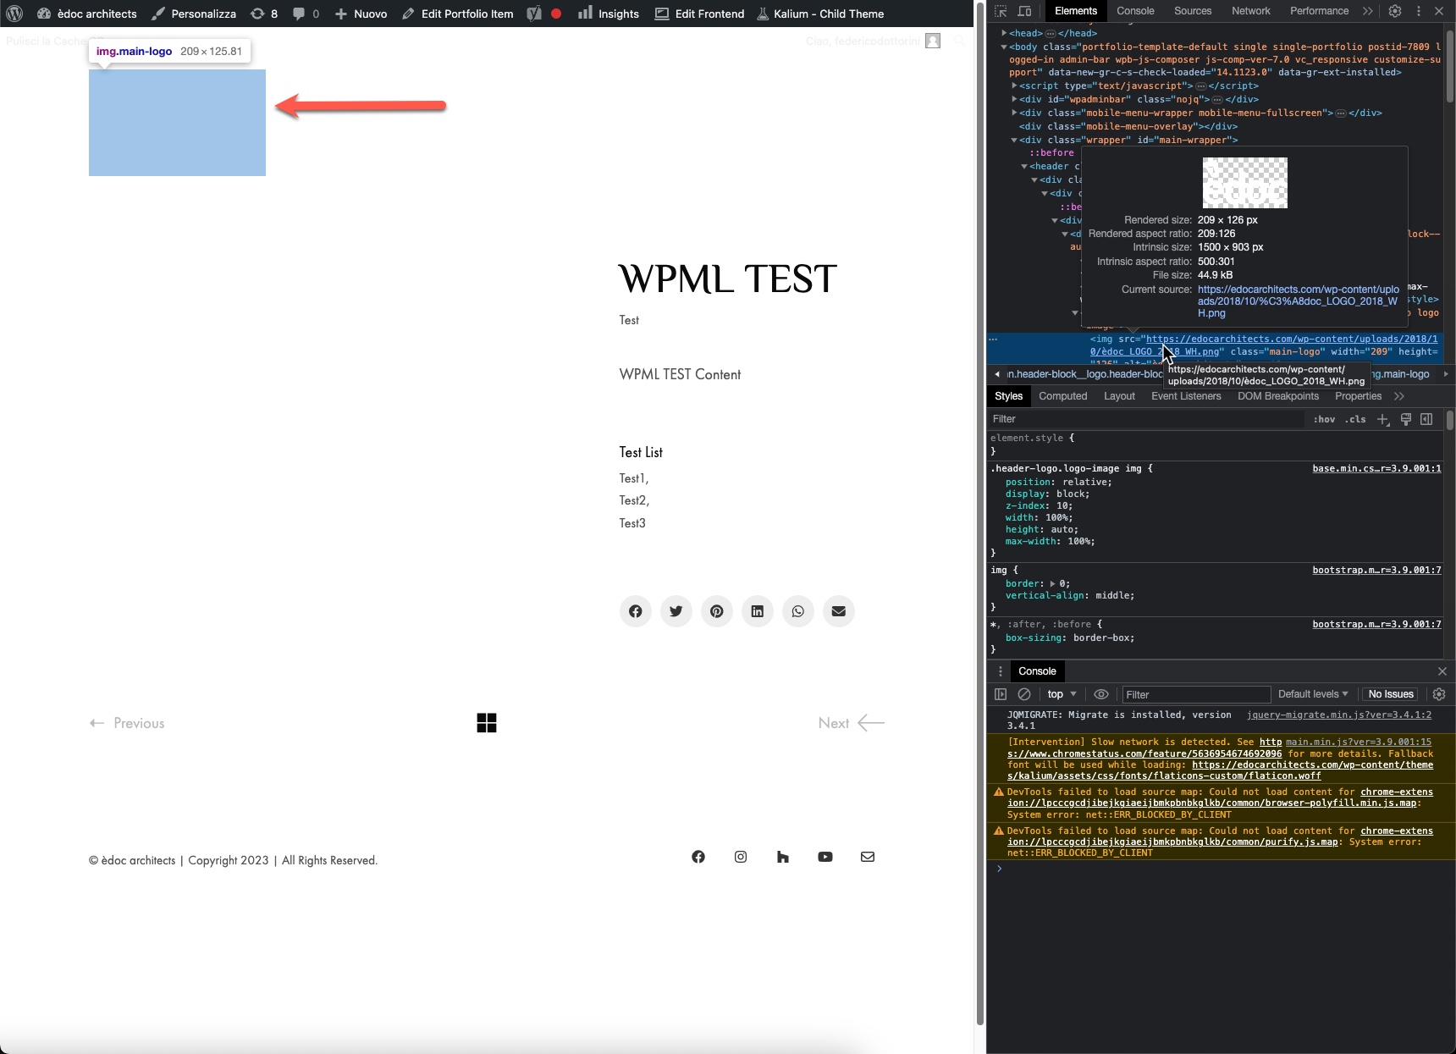This screenshot has height=1054, width=1456.
Task: Share the post on Pinterest
Action: click(717, 611)
